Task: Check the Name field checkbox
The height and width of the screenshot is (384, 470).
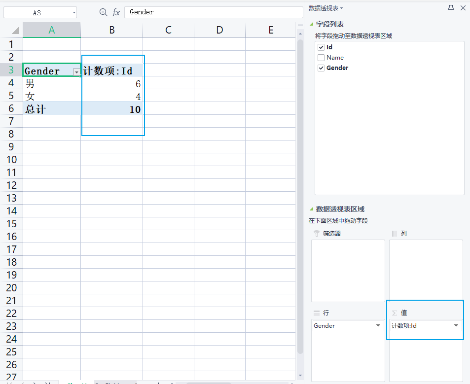Action: (x=321, y=58)
